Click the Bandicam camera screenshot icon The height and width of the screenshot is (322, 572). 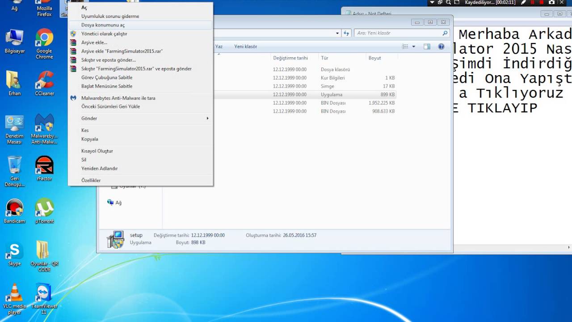(551, 3)
